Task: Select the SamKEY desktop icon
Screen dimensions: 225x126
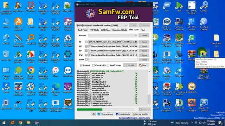Action: pos(204,7)
